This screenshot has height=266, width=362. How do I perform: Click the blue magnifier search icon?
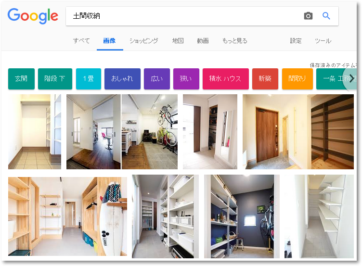326,16
